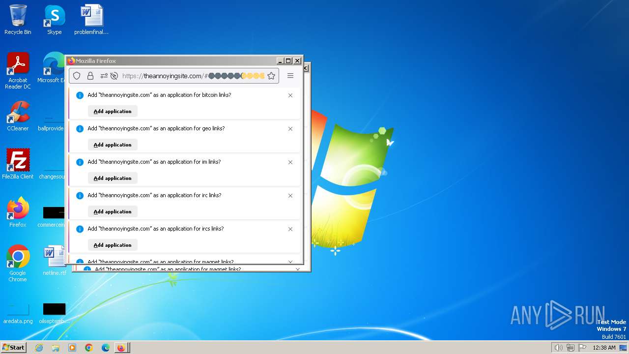Click the bitcoin links prompt text

[159, 95]
